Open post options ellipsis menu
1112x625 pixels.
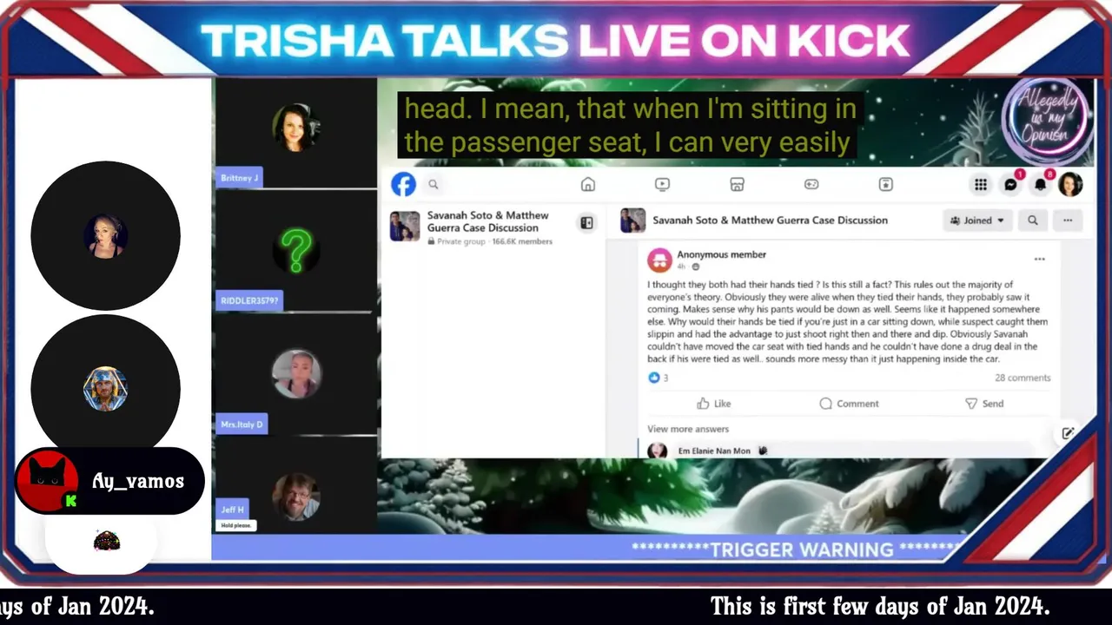(1039, 259)
